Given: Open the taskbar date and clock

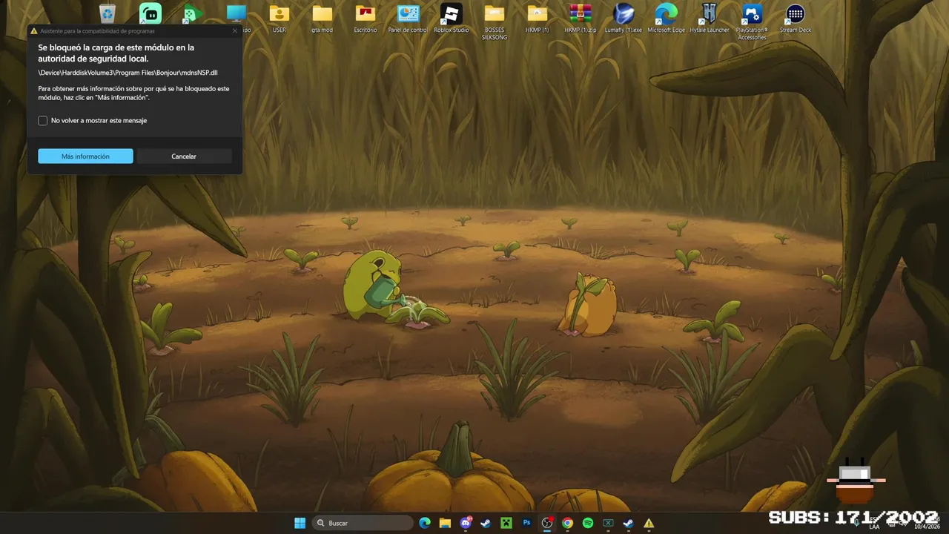Looking at the screenshot, I should point(927,523).
